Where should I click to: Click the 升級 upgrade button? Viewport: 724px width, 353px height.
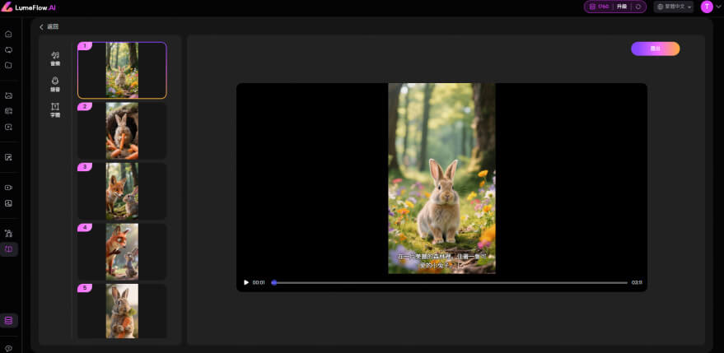coord(622,7)
